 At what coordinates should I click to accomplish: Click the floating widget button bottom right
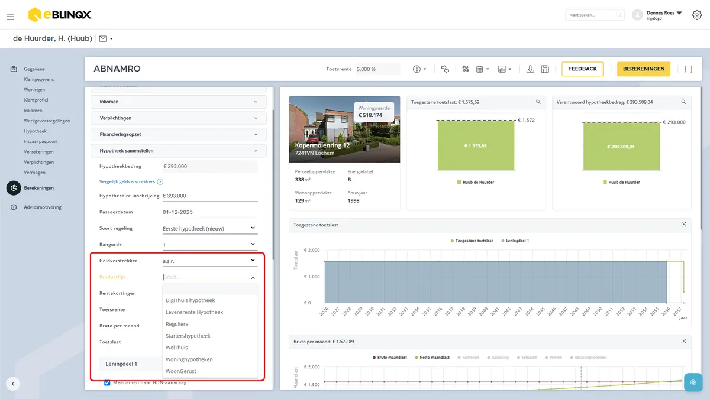coord(693,382)
